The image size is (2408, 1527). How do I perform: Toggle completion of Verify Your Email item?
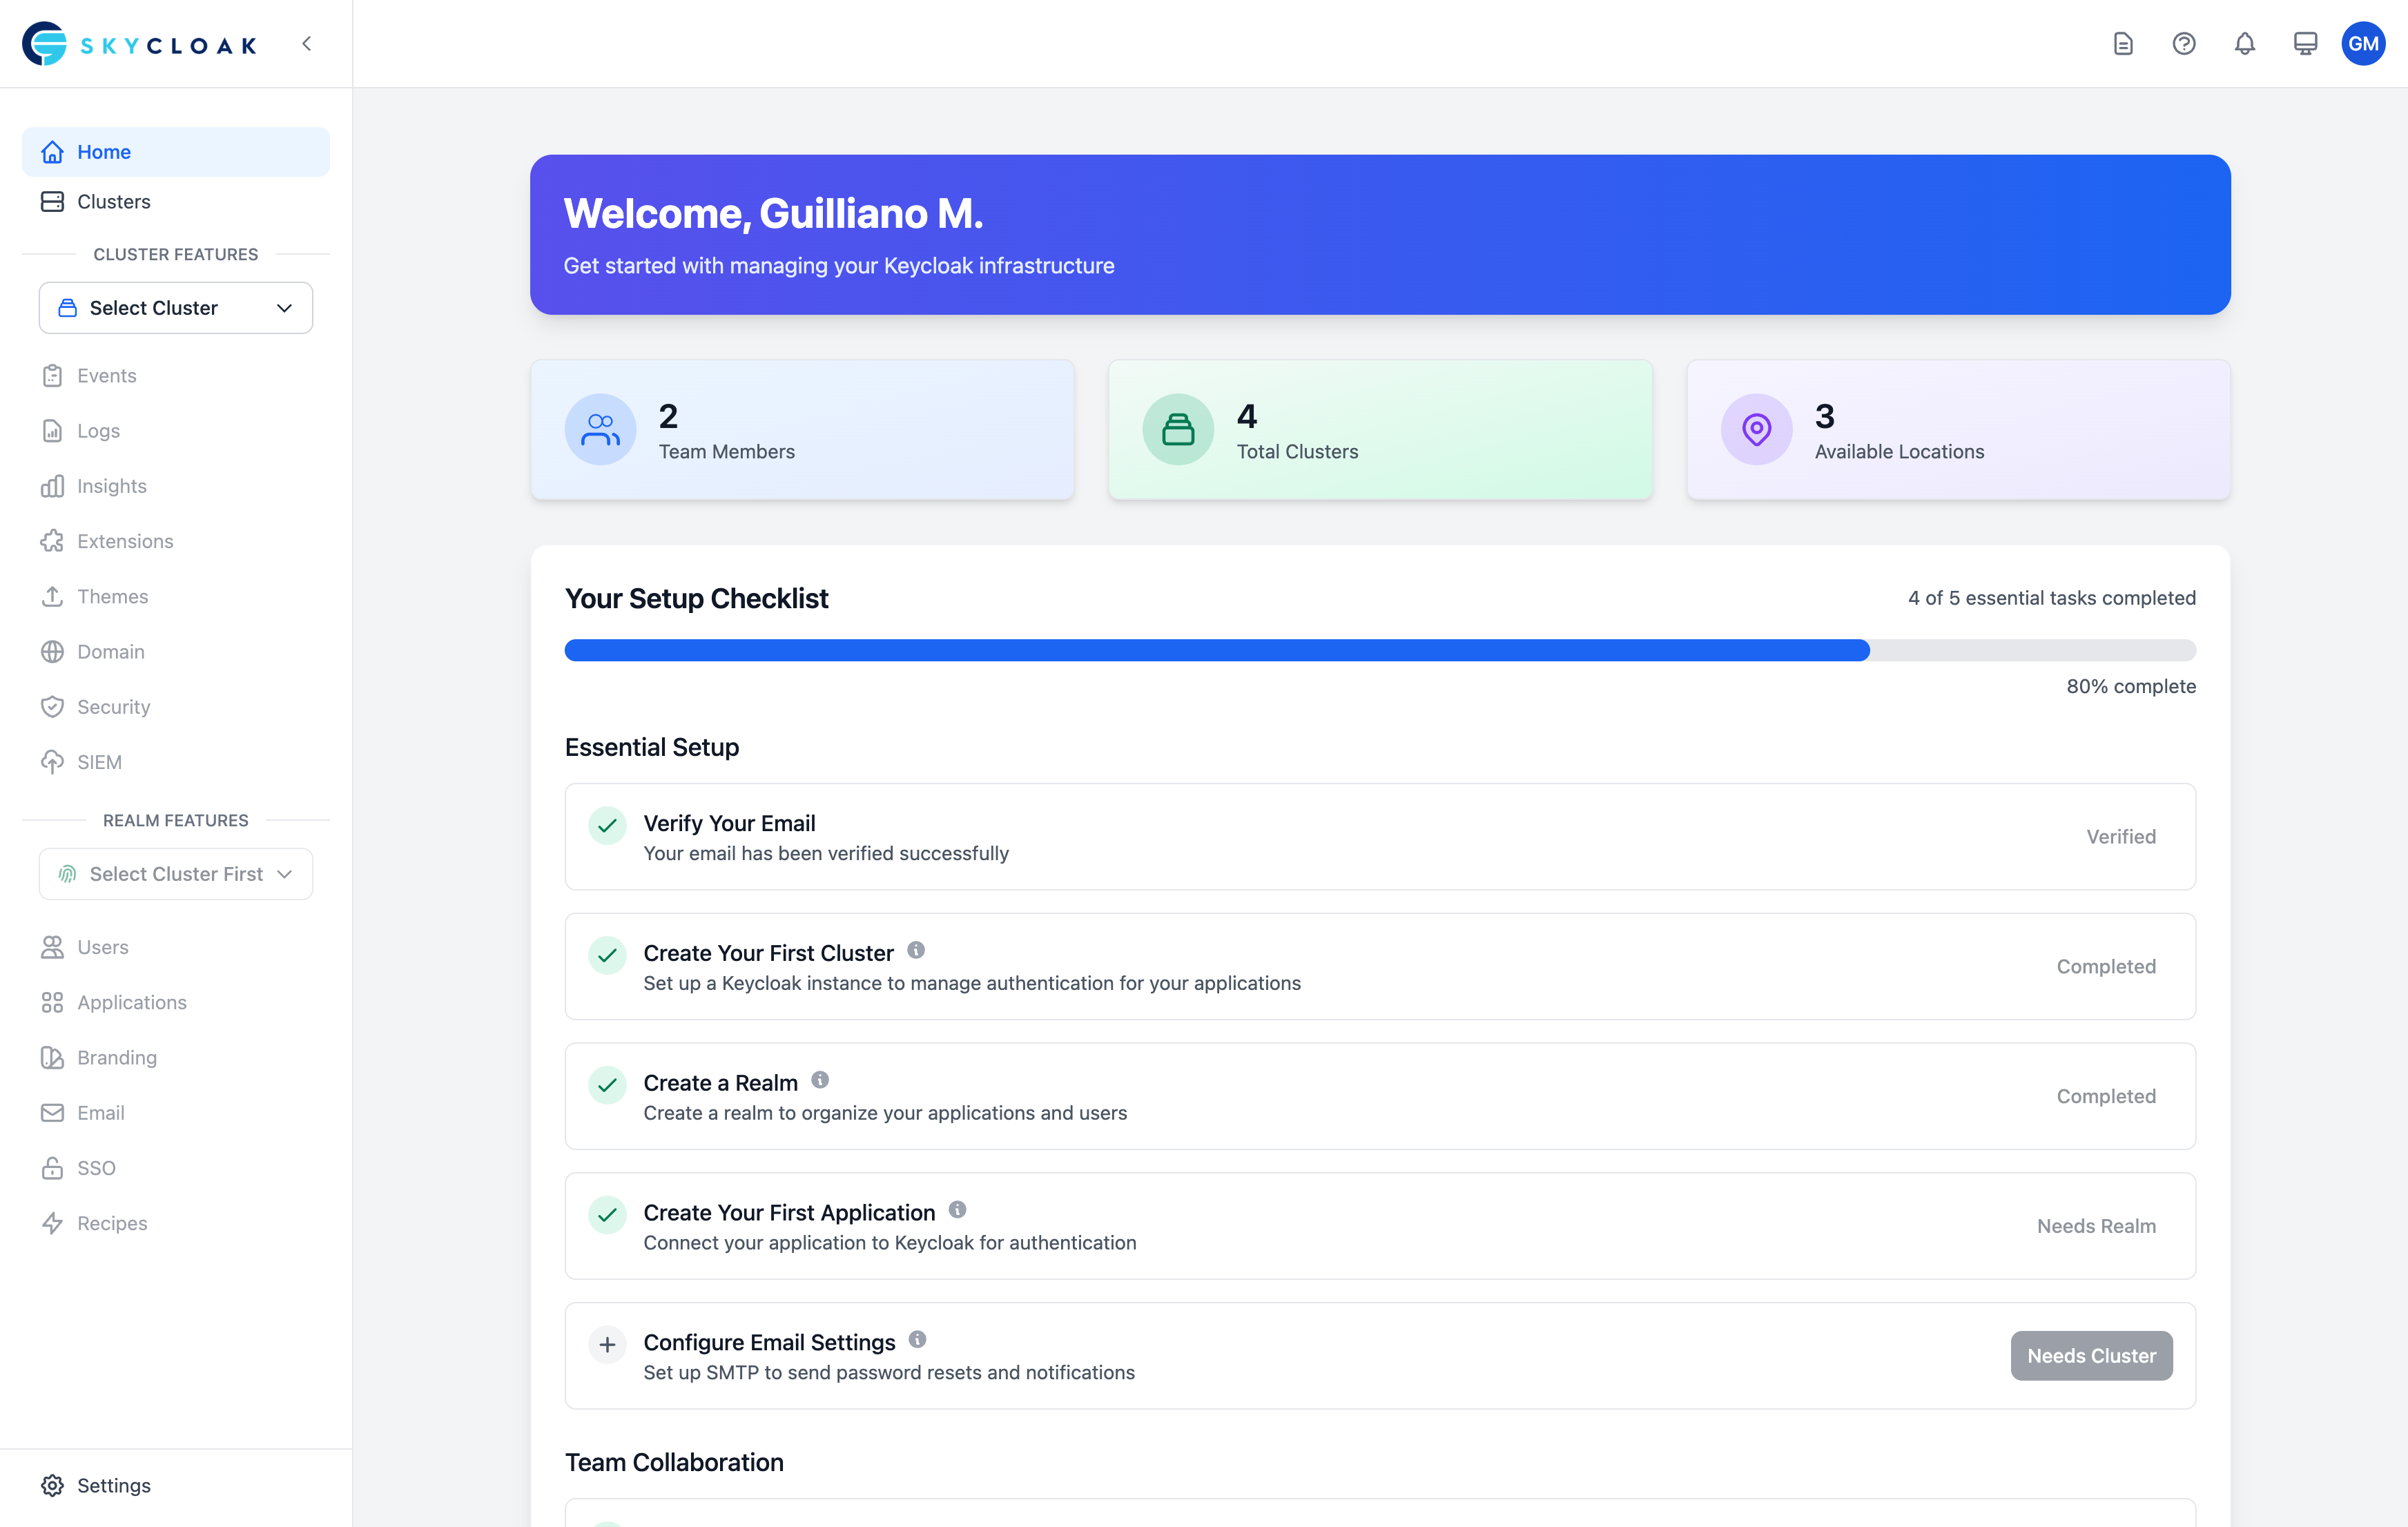click(607, 826)
